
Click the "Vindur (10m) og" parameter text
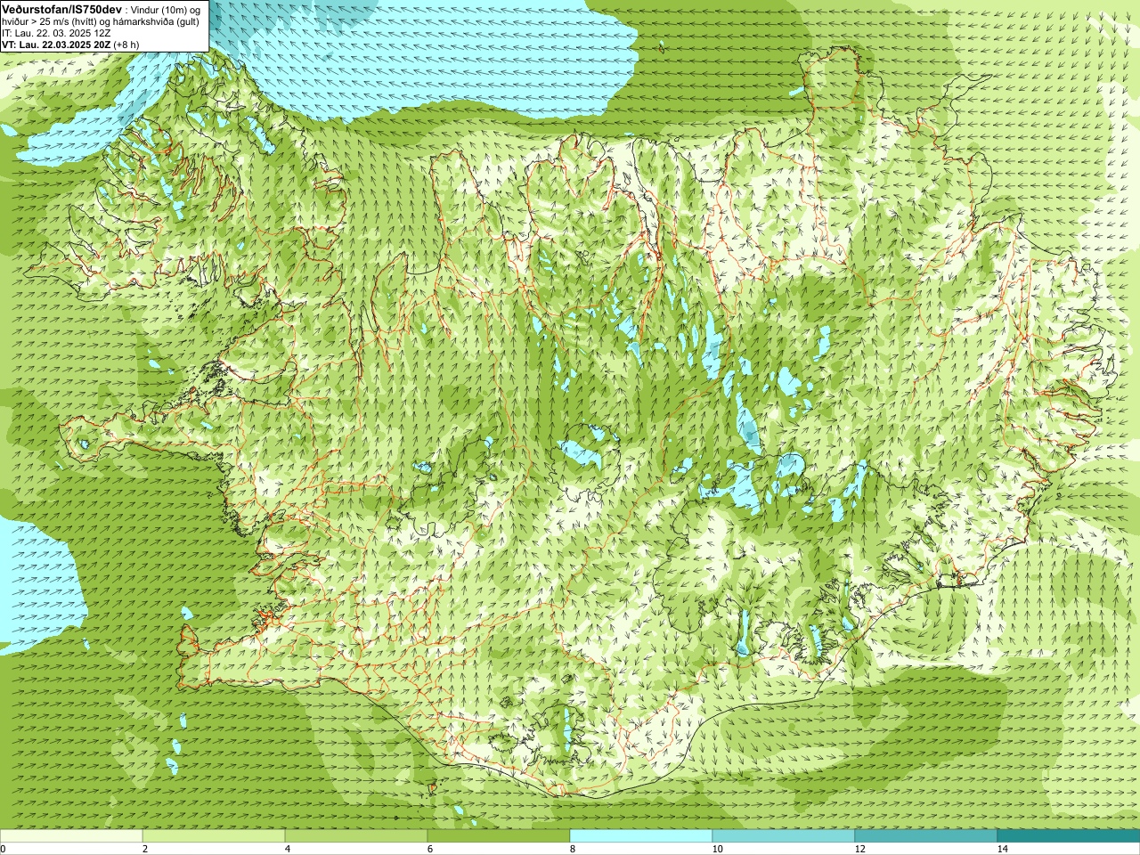pyautogui.click(x=166, y=9)
